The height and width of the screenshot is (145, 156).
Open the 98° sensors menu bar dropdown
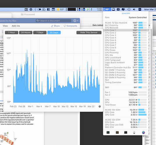point(107,9)
